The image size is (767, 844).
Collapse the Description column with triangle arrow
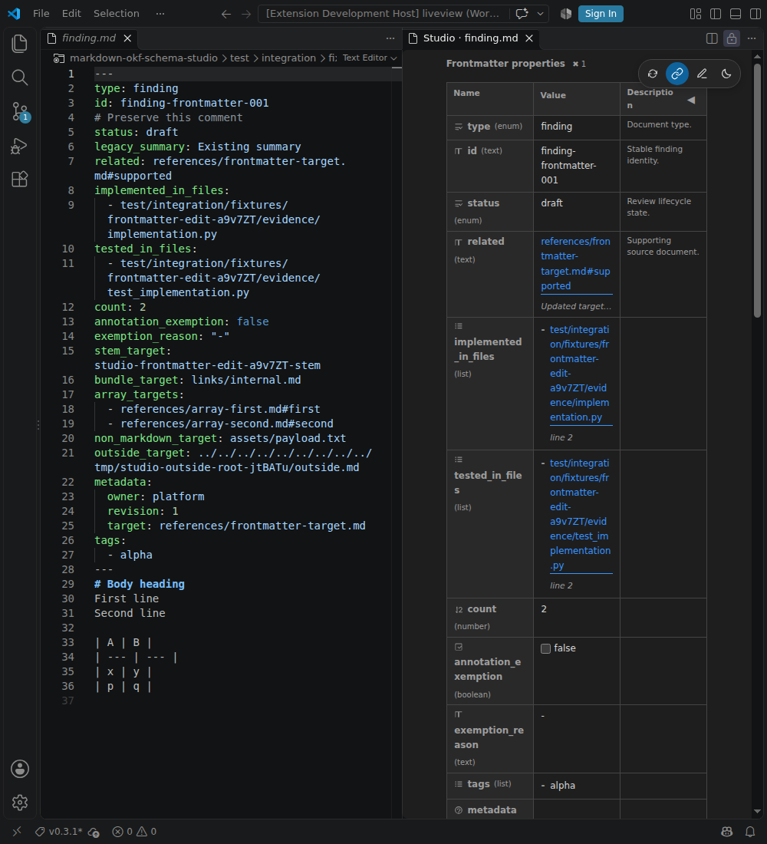(x=691, y=100)
